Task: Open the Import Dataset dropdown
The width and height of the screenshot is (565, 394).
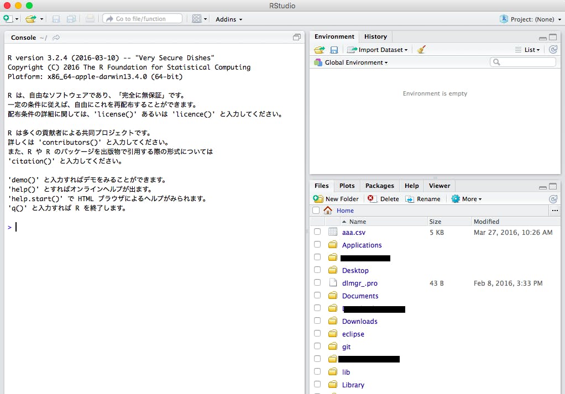Action: pos(378,49)
